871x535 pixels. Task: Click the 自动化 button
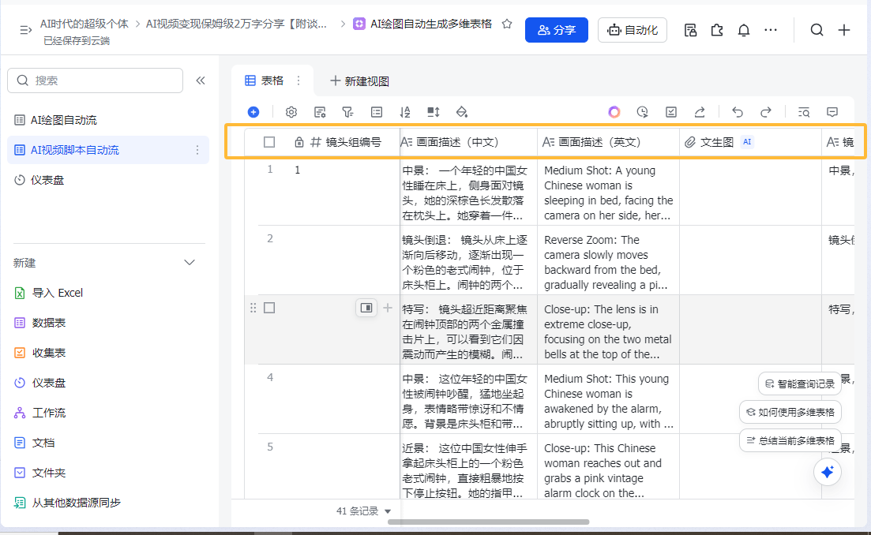pos(633,30)
